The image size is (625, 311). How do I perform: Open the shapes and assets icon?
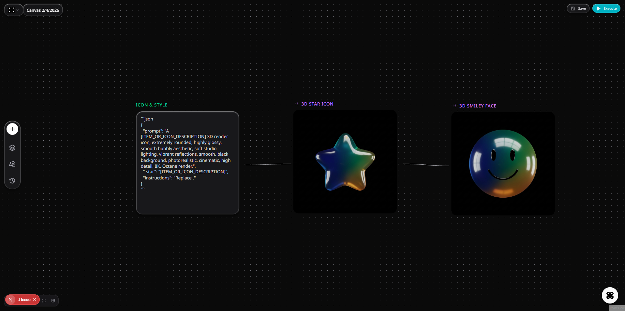[12, 164]
